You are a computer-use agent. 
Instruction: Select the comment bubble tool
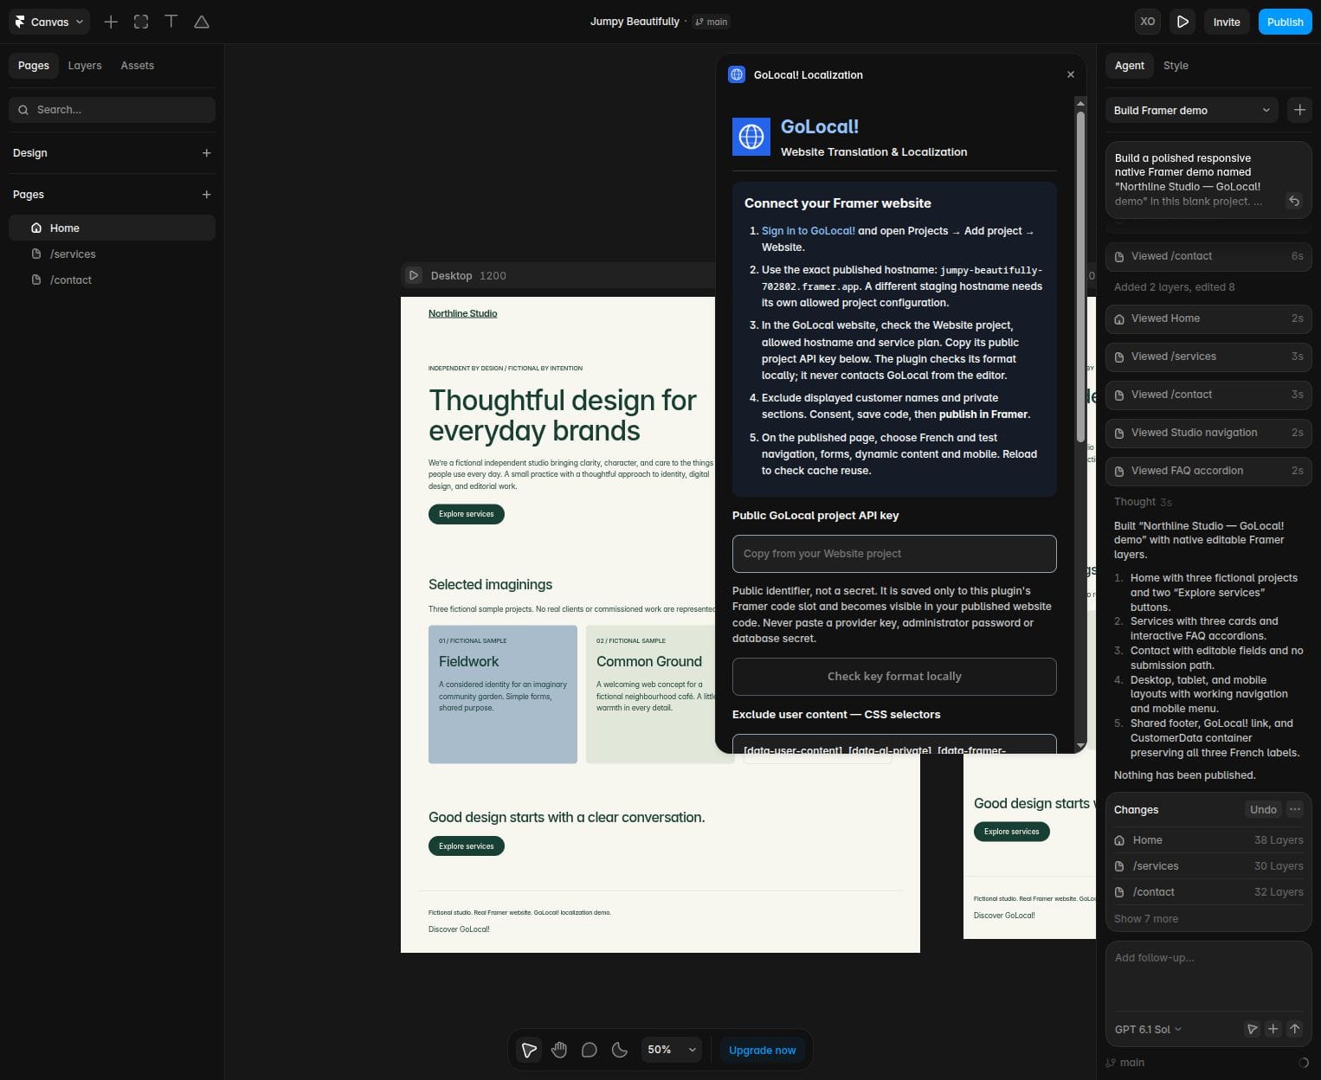[590, 1050]
